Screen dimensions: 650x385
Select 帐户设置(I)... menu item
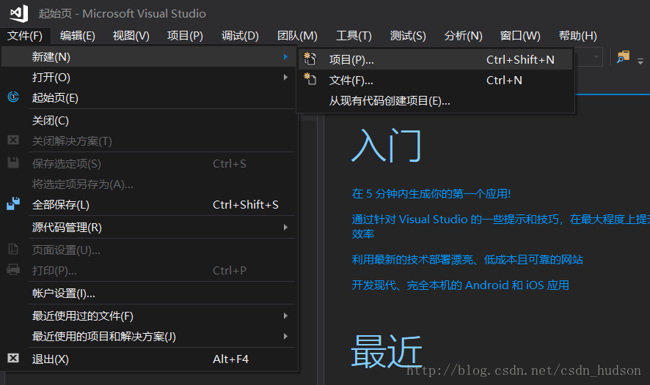pos(149,294)
